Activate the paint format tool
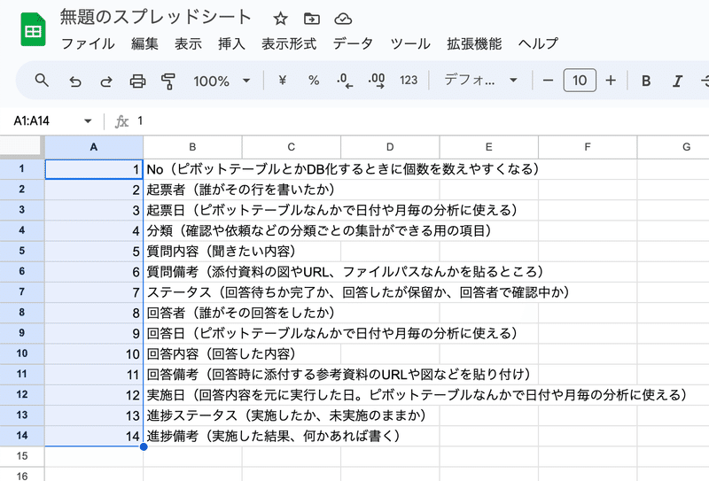This screenshot has height=481, width=709. pyautogui.click(x=168, y=81)
